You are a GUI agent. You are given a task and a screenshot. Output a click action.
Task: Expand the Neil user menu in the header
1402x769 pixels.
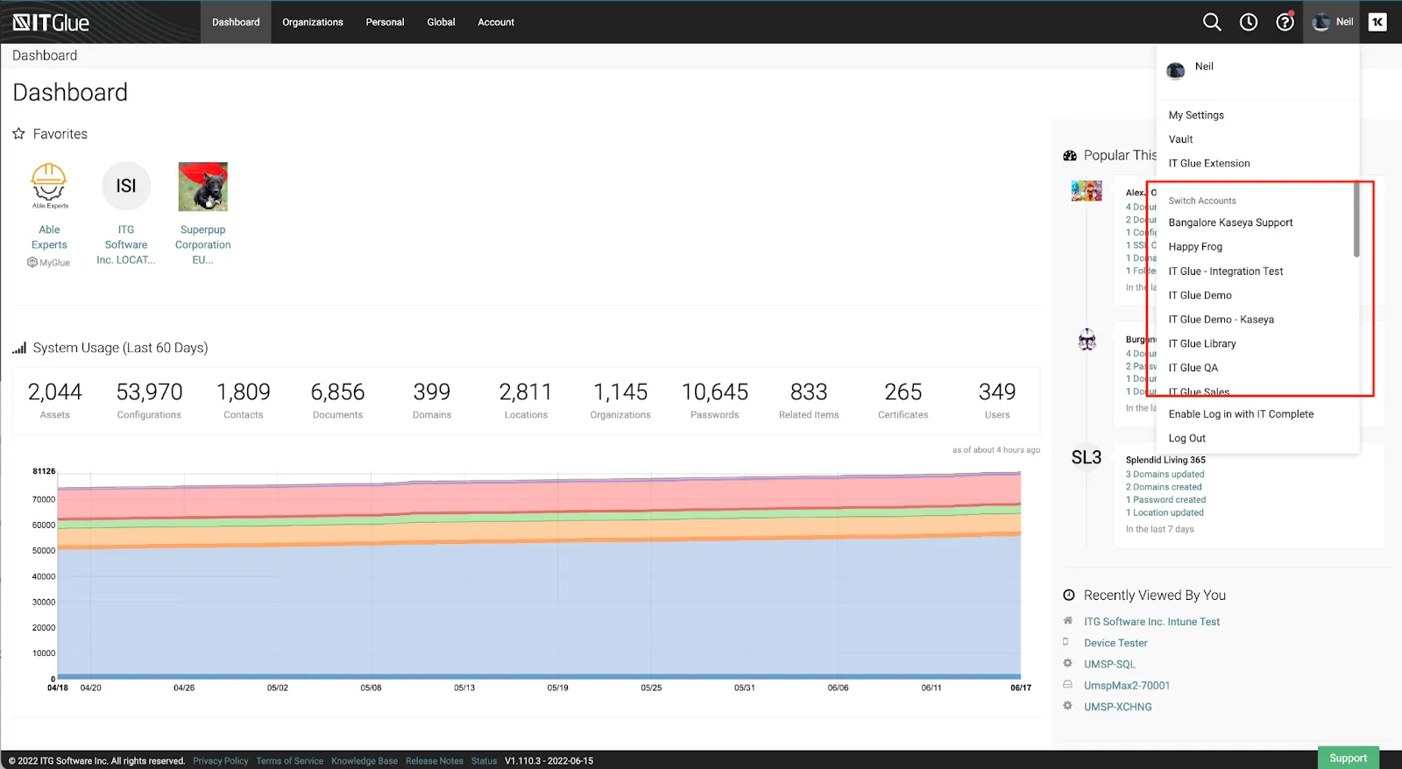pyautogui.click(x=1333, y=22)
